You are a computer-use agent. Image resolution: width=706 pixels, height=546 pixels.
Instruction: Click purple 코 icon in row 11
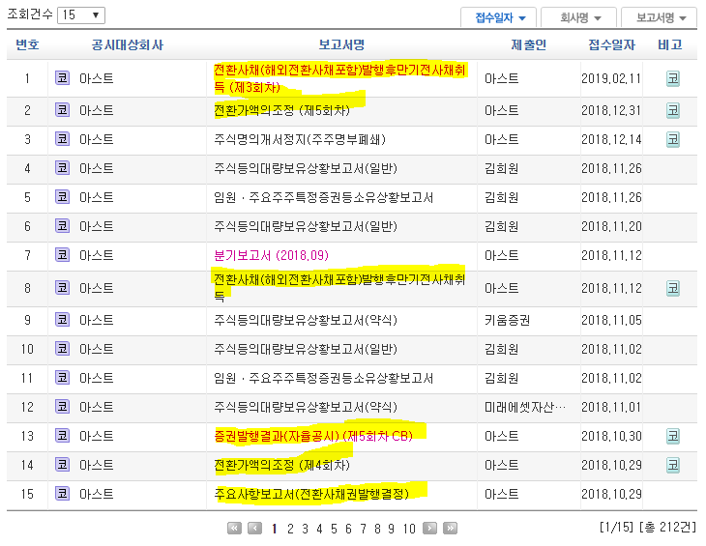pos(62,378)
